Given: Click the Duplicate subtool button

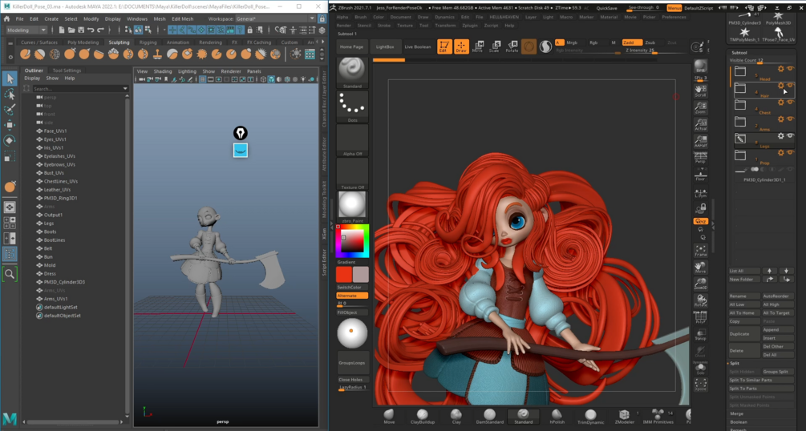Looking at the screenshot, I should click(743, 334).
